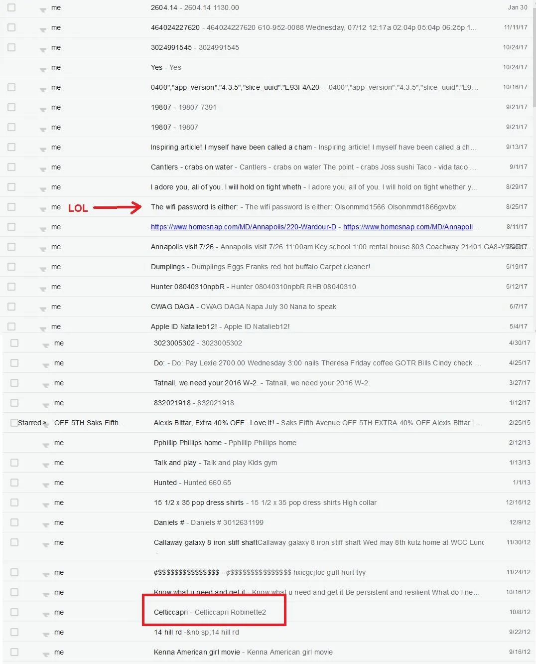The image size is (536, 664).
Task: Toggle importance marker on 'Talk and play' row
Action: [x=46, y=464]
